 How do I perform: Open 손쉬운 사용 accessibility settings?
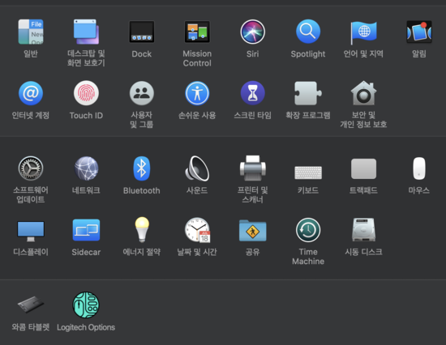click(x=197, y=93)
